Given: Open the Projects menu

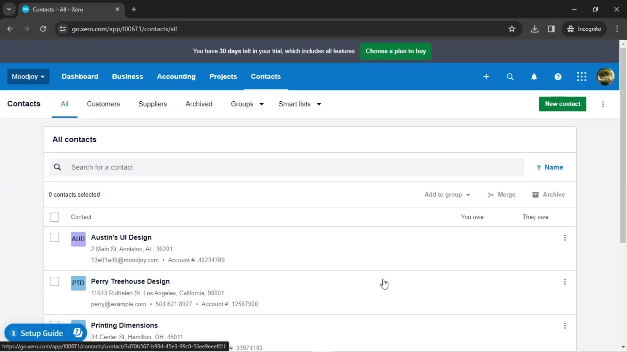Looking at the screenshot, I should pyautogui.click(x=223, y=77).
